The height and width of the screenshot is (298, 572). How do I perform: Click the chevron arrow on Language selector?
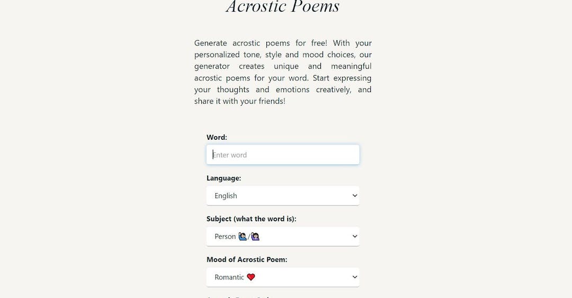coord(355,196)
